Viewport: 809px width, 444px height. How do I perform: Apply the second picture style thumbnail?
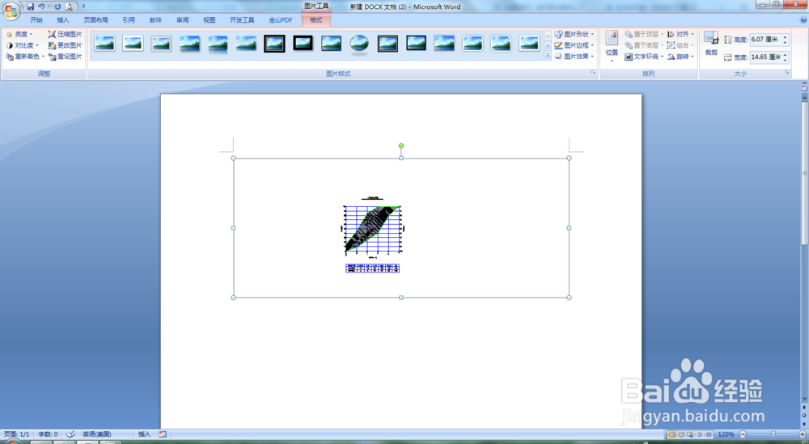coord(133,44)
